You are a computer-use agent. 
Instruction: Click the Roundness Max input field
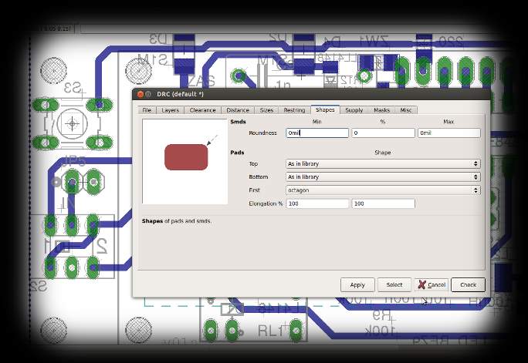click(x=448, y=133)
